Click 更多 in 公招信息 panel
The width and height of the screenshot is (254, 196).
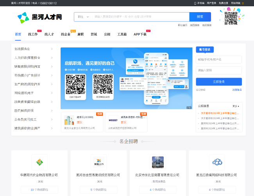click(x=236, y=106)
